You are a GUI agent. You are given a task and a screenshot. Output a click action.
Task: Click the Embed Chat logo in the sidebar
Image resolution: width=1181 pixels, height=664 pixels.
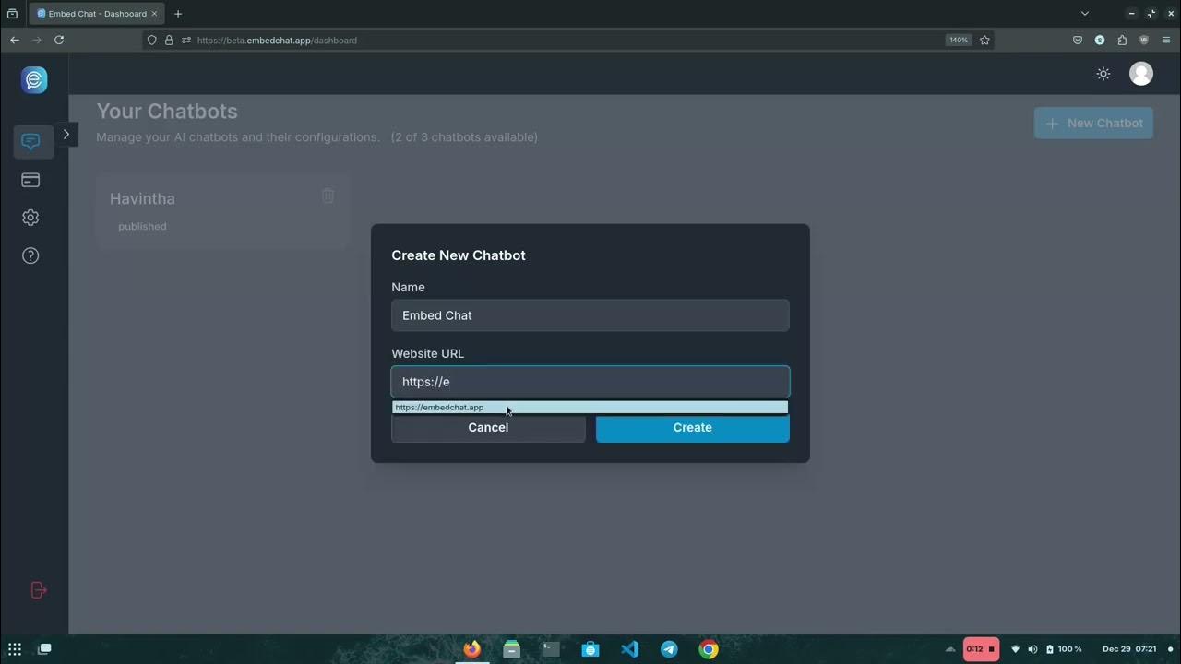[34, 79]
